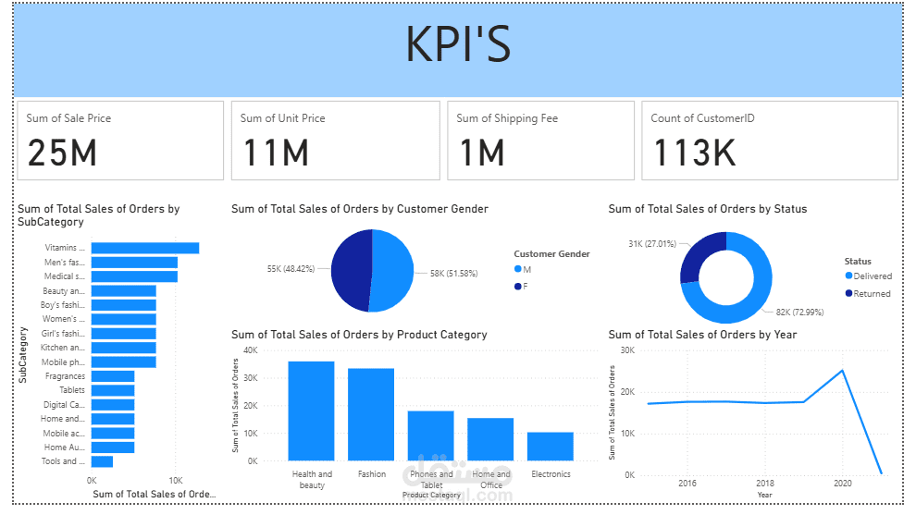Click the Women's subcategory bar

tap(124, 319)
